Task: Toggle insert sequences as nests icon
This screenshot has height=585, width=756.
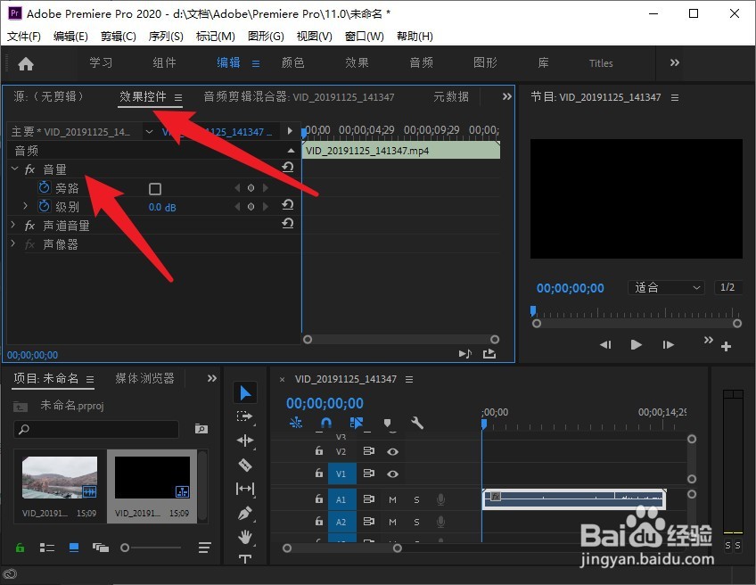Action: pos(296,423)
